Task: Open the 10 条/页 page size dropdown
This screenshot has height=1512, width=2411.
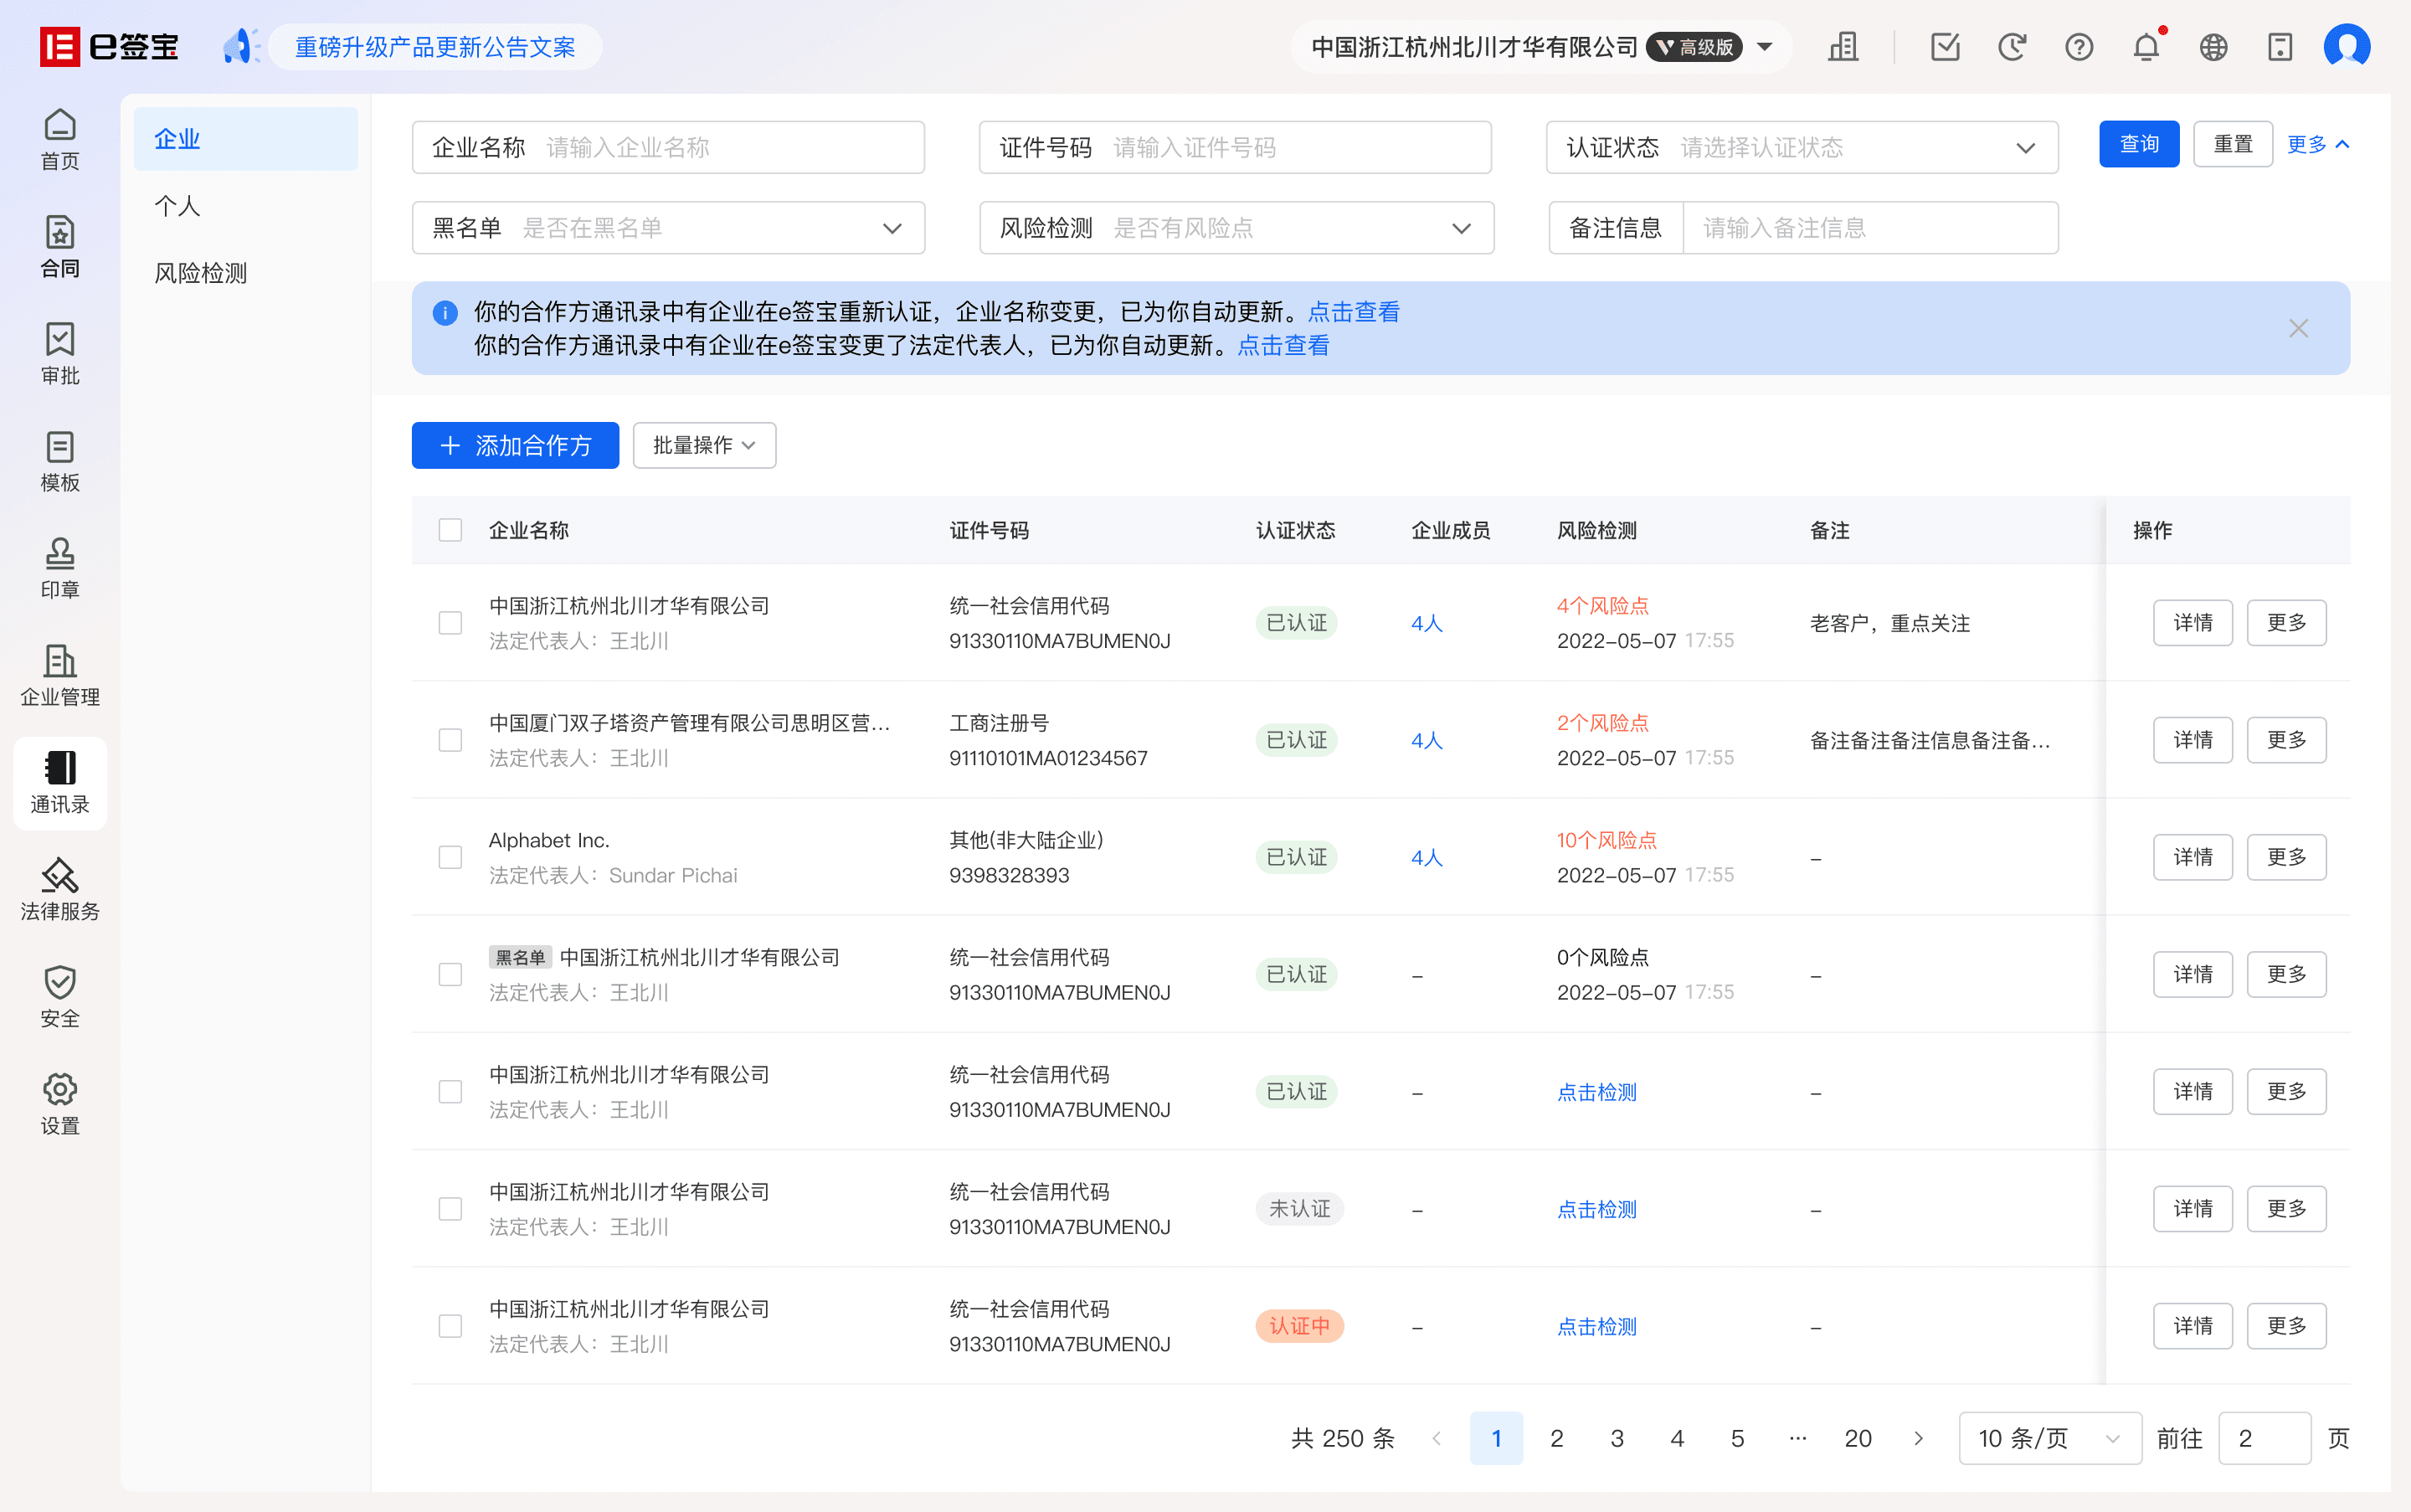Action: pyautogui.click(x=2049, y=1438)
